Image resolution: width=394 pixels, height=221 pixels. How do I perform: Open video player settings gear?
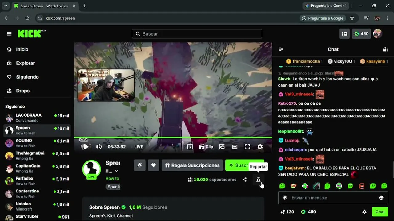[x=260, y=147]
